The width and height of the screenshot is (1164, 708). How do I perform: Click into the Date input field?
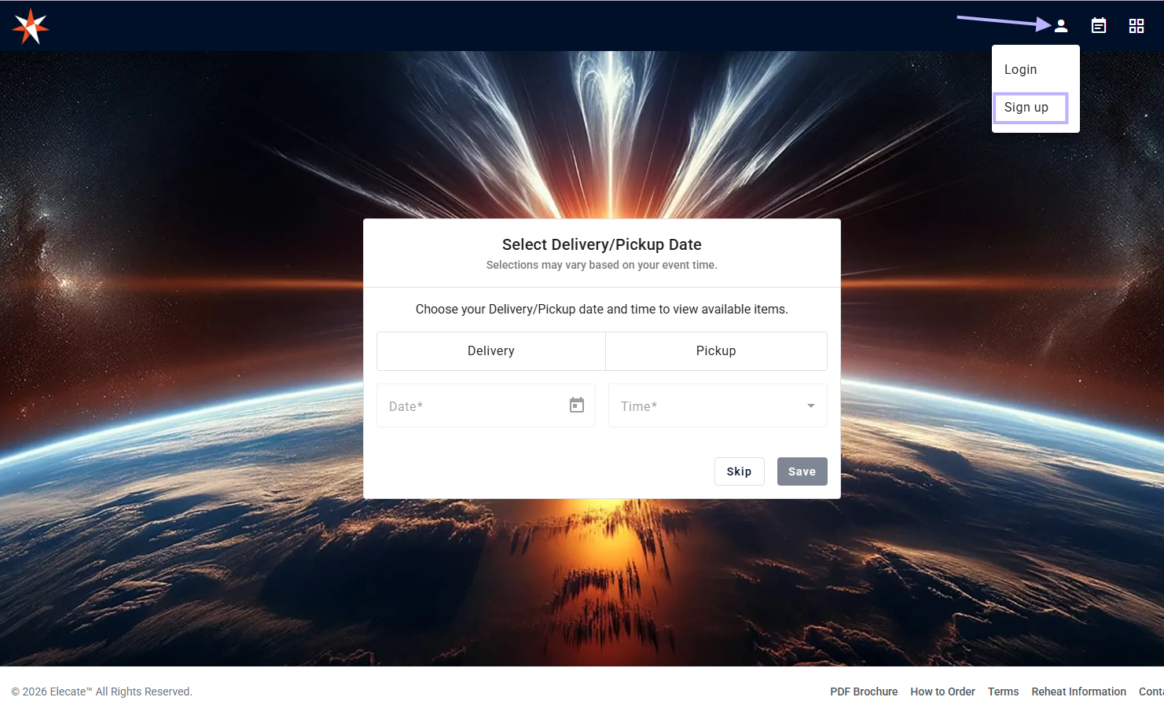470,406
